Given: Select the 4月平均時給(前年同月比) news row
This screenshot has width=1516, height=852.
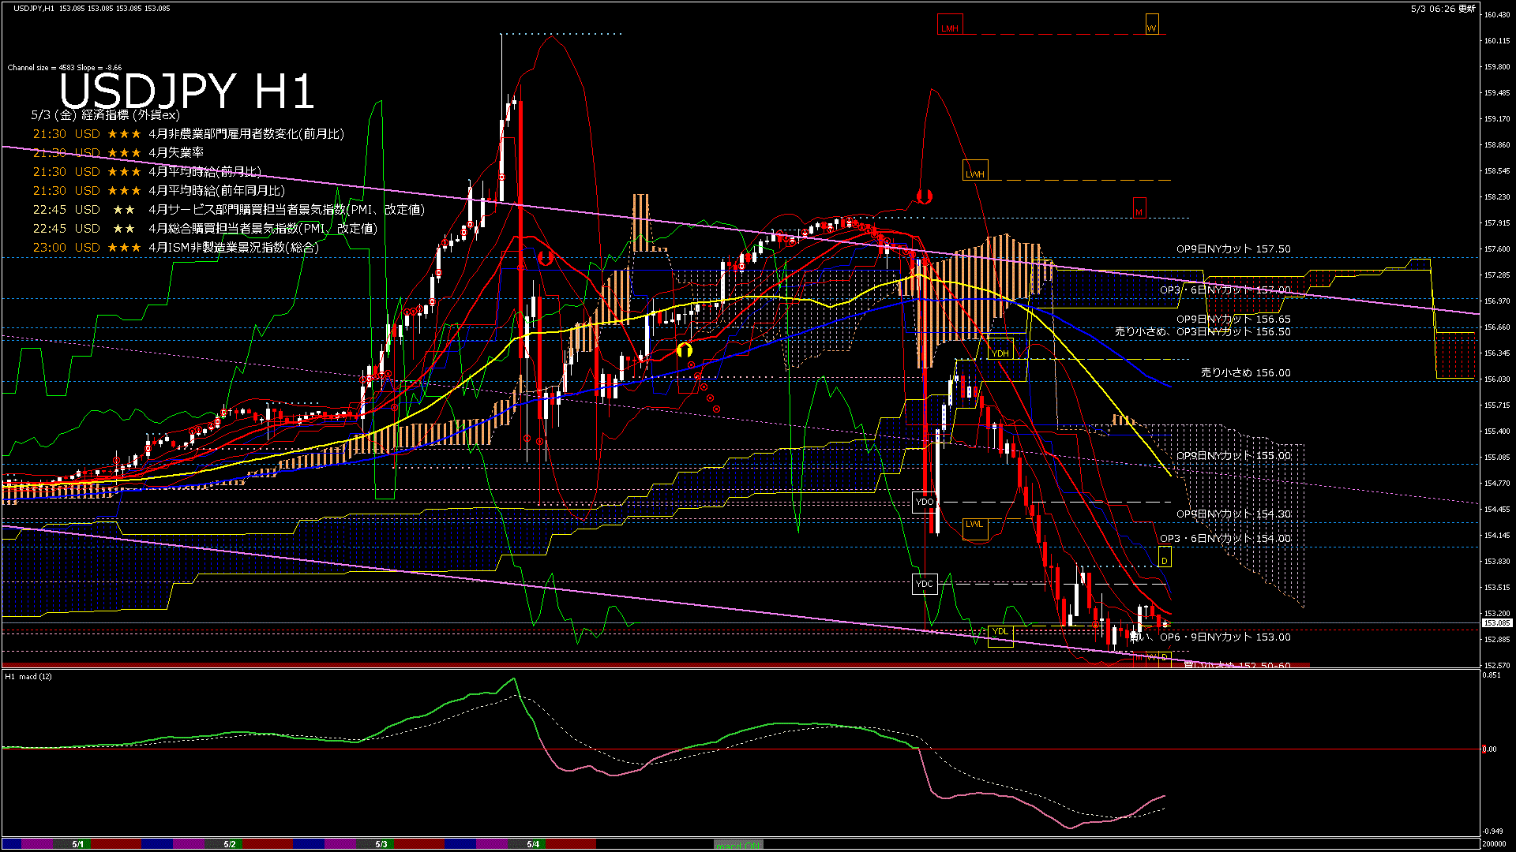Looking at the screenshot, I should point(159,191).
